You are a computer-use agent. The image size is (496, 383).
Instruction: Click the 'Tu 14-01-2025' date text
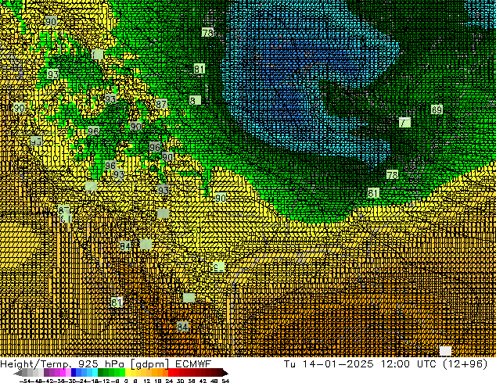329,363
